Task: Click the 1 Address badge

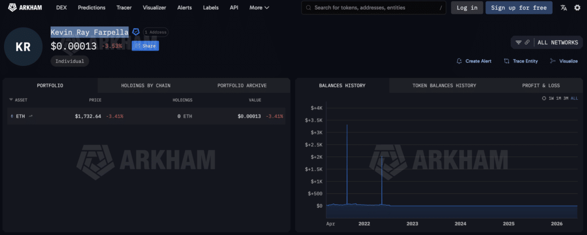Action: click(x=156, y=32)
